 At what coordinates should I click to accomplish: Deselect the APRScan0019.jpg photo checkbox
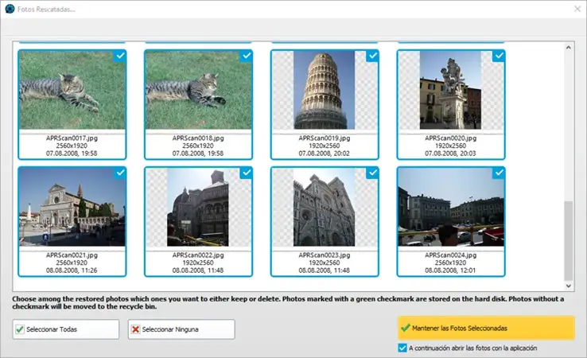pos(372,56)
